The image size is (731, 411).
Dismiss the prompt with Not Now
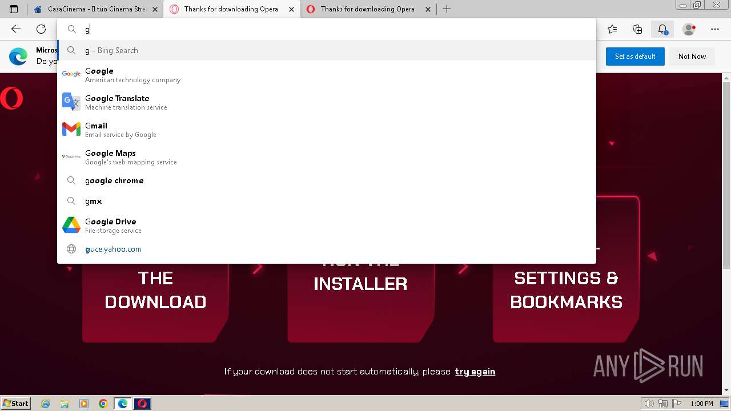692,57
